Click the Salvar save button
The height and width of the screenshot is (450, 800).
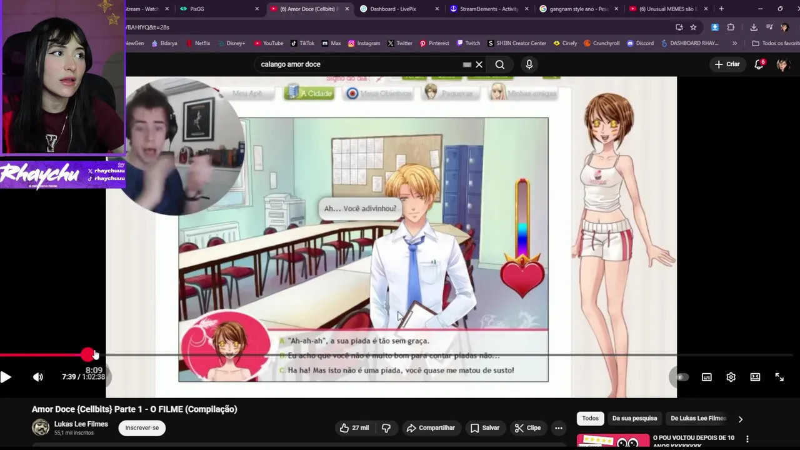485,428
